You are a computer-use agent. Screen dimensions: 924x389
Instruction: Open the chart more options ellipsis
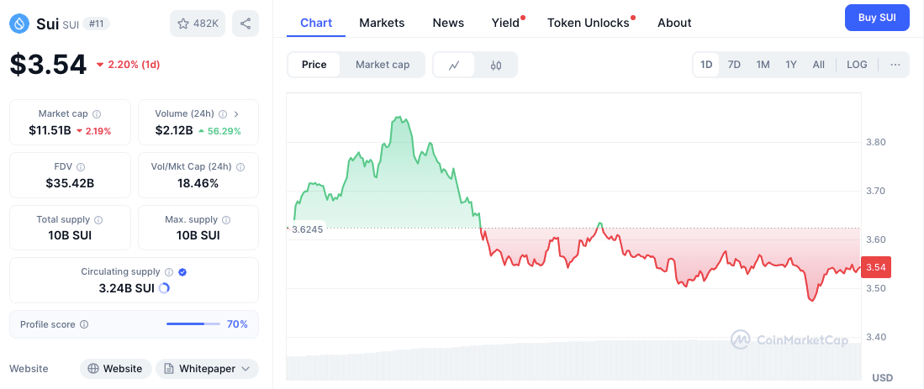895,65
